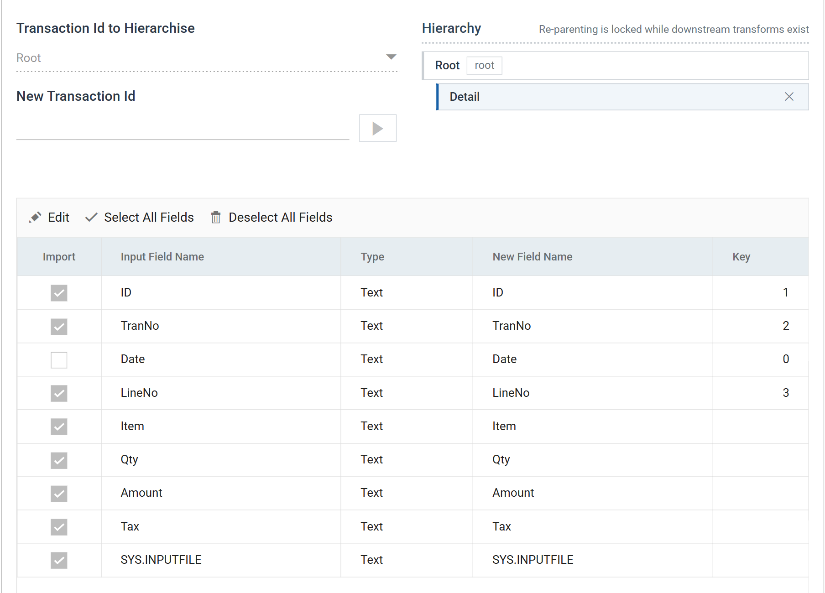825x593 pixels.
Task: Toggle Import checkbox for Tax row
Action: (59, 527)
